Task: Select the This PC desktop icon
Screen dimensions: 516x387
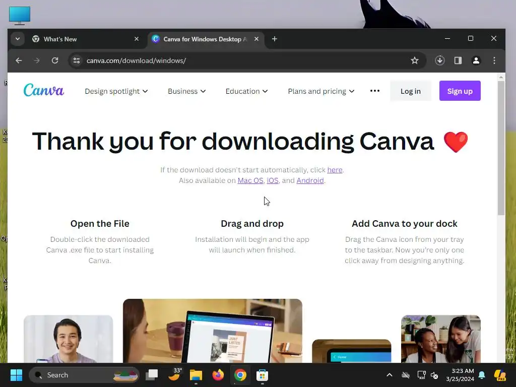Action: [20, 16]
